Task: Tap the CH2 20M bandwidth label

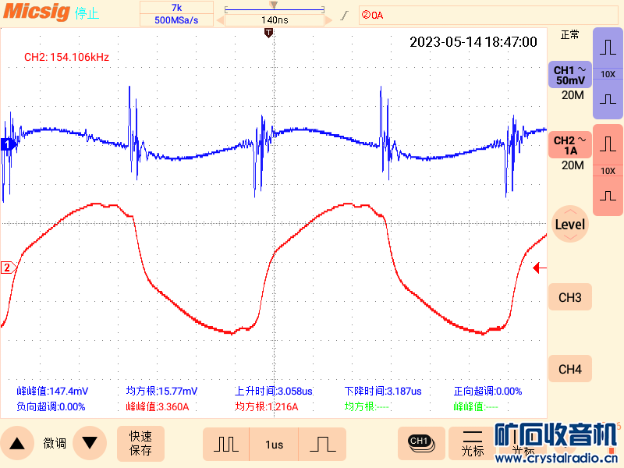Action: 573,165
